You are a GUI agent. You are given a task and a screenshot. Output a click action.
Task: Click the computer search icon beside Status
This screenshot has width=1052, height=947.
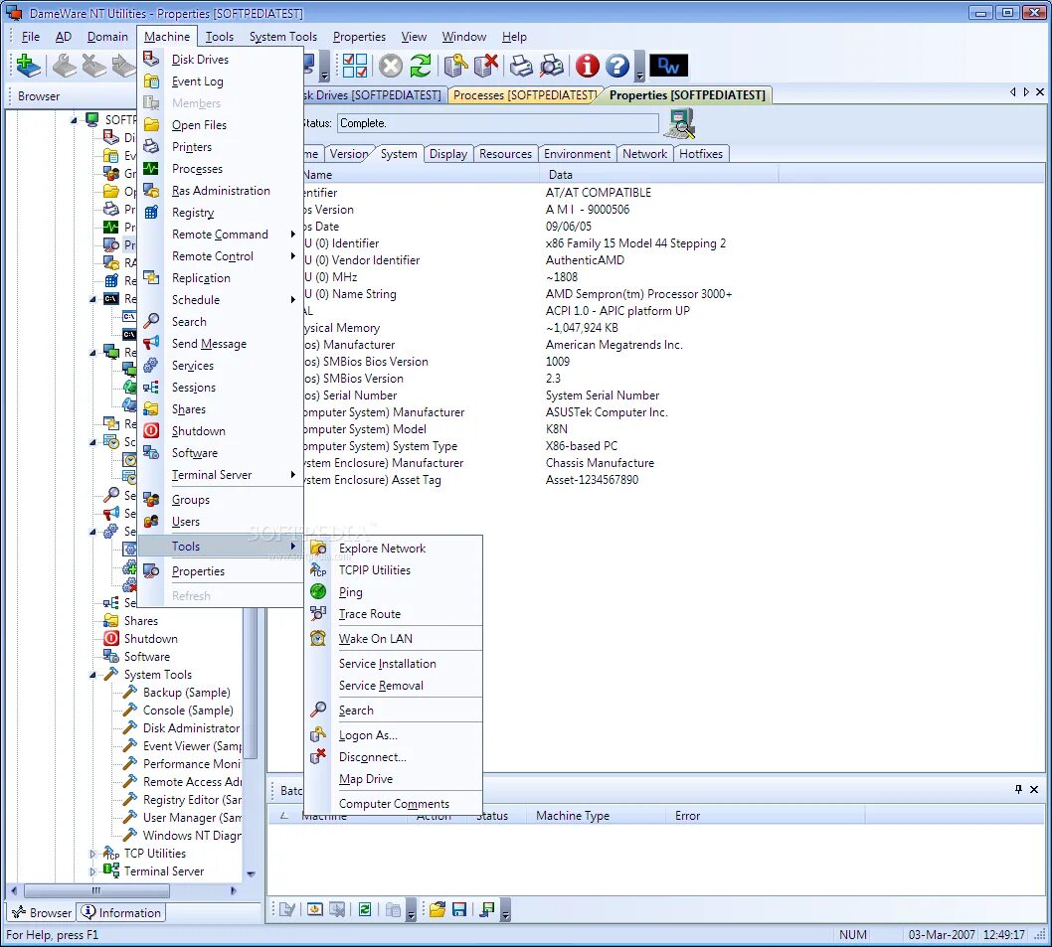(x=681, y=124)
